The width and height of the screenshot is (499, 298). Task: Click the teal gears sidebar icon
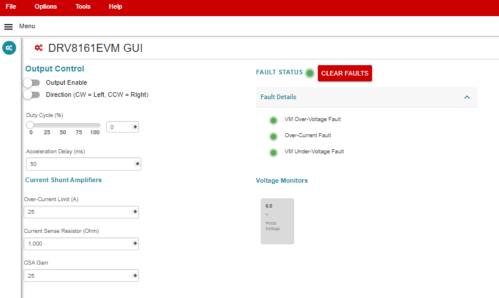[x=9, y=48]
